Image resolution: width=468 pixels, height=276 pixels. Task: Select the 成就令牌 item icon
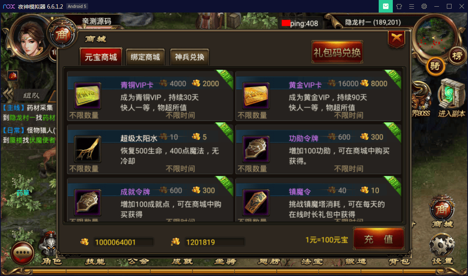[x=87, y=202]
